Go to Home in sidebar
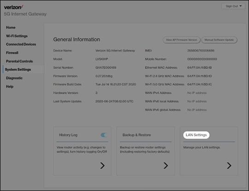 [x=11, y=27]
